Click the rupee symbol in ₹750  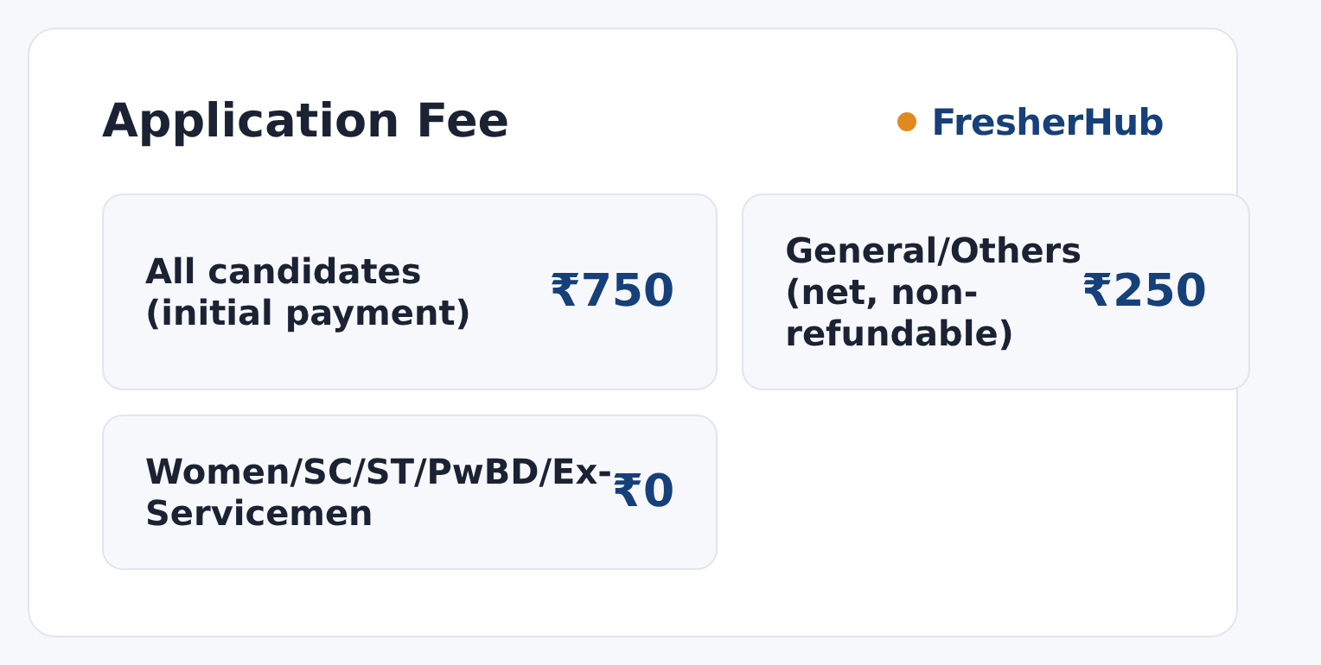click(565, 291)
